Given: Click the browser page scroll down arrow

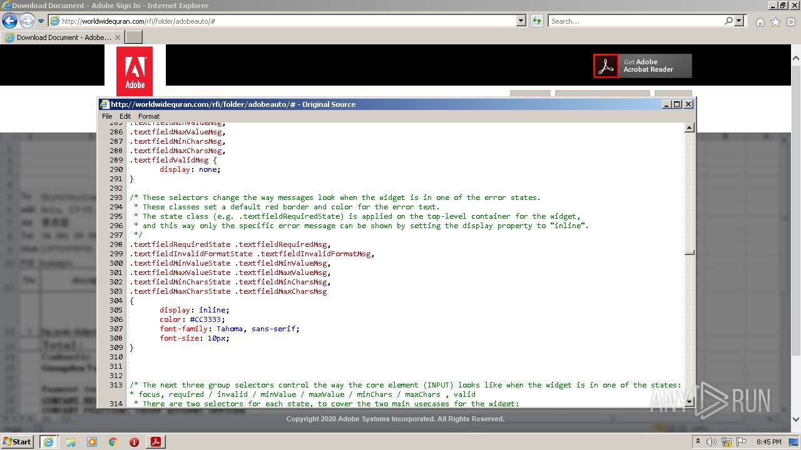Looking at the screenshot, I should [x=796, y=419].
